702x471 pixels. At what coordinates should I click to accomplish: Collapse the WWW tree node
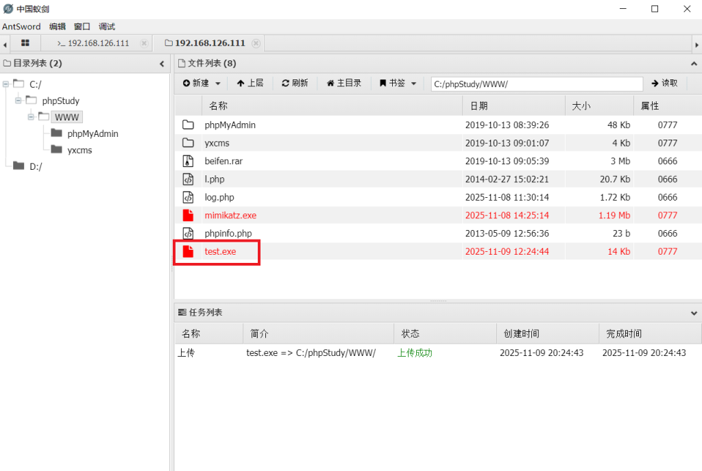[x=32, y=117]
